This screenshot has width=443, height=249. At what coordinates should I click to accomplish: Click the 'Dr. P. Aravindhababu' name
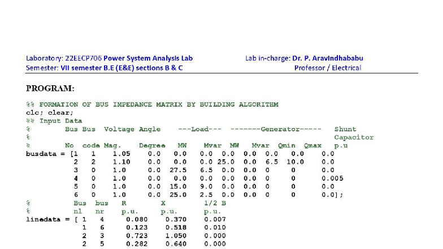pyautogui.click(x=328, y=59)
